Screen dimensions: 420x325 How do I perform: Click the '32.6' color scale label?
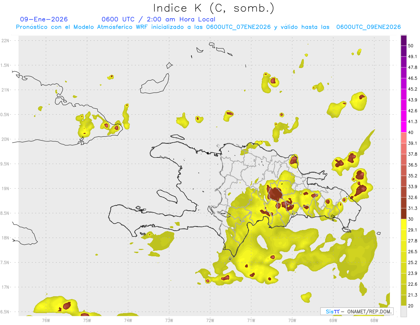tap(413, 197)
